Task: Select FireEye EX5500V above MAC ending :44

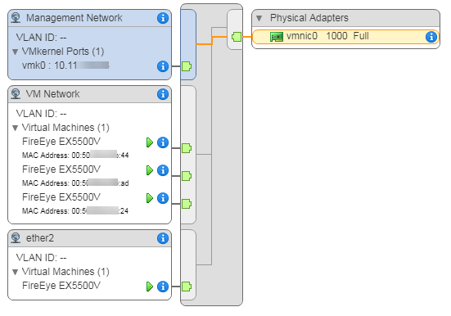Action: pyautogui.click(x=61, y=142)
